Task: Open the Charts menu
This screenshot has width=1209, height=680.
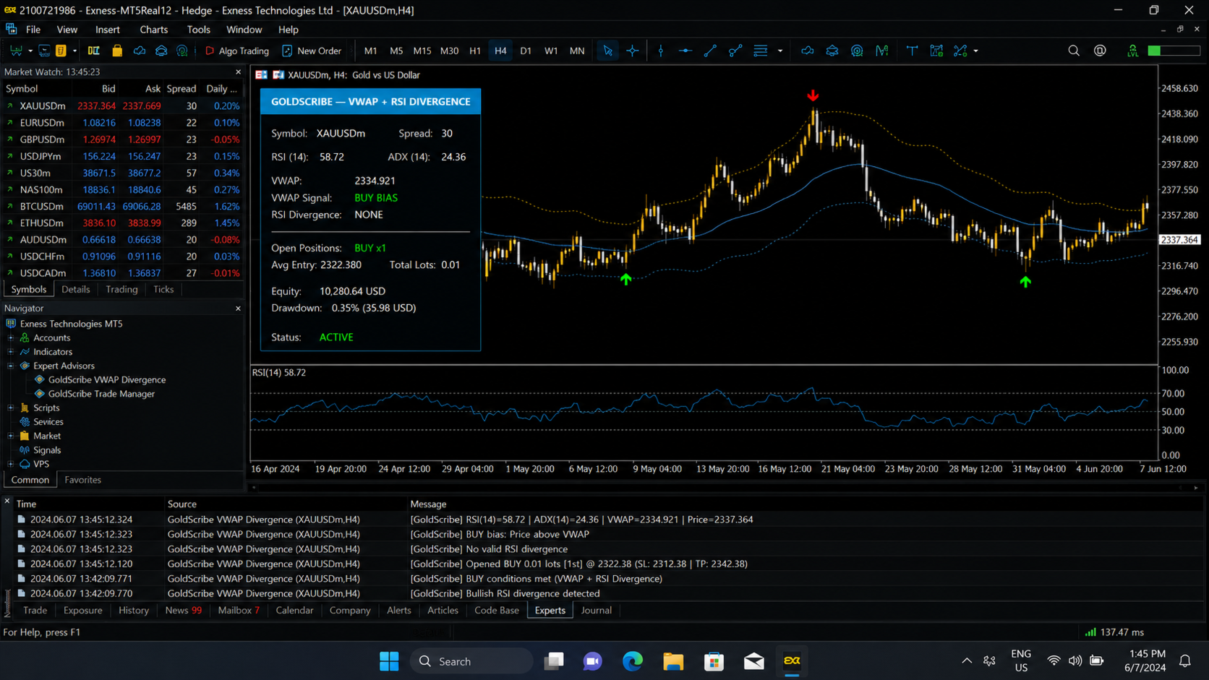Action: (x=153, y=30)
